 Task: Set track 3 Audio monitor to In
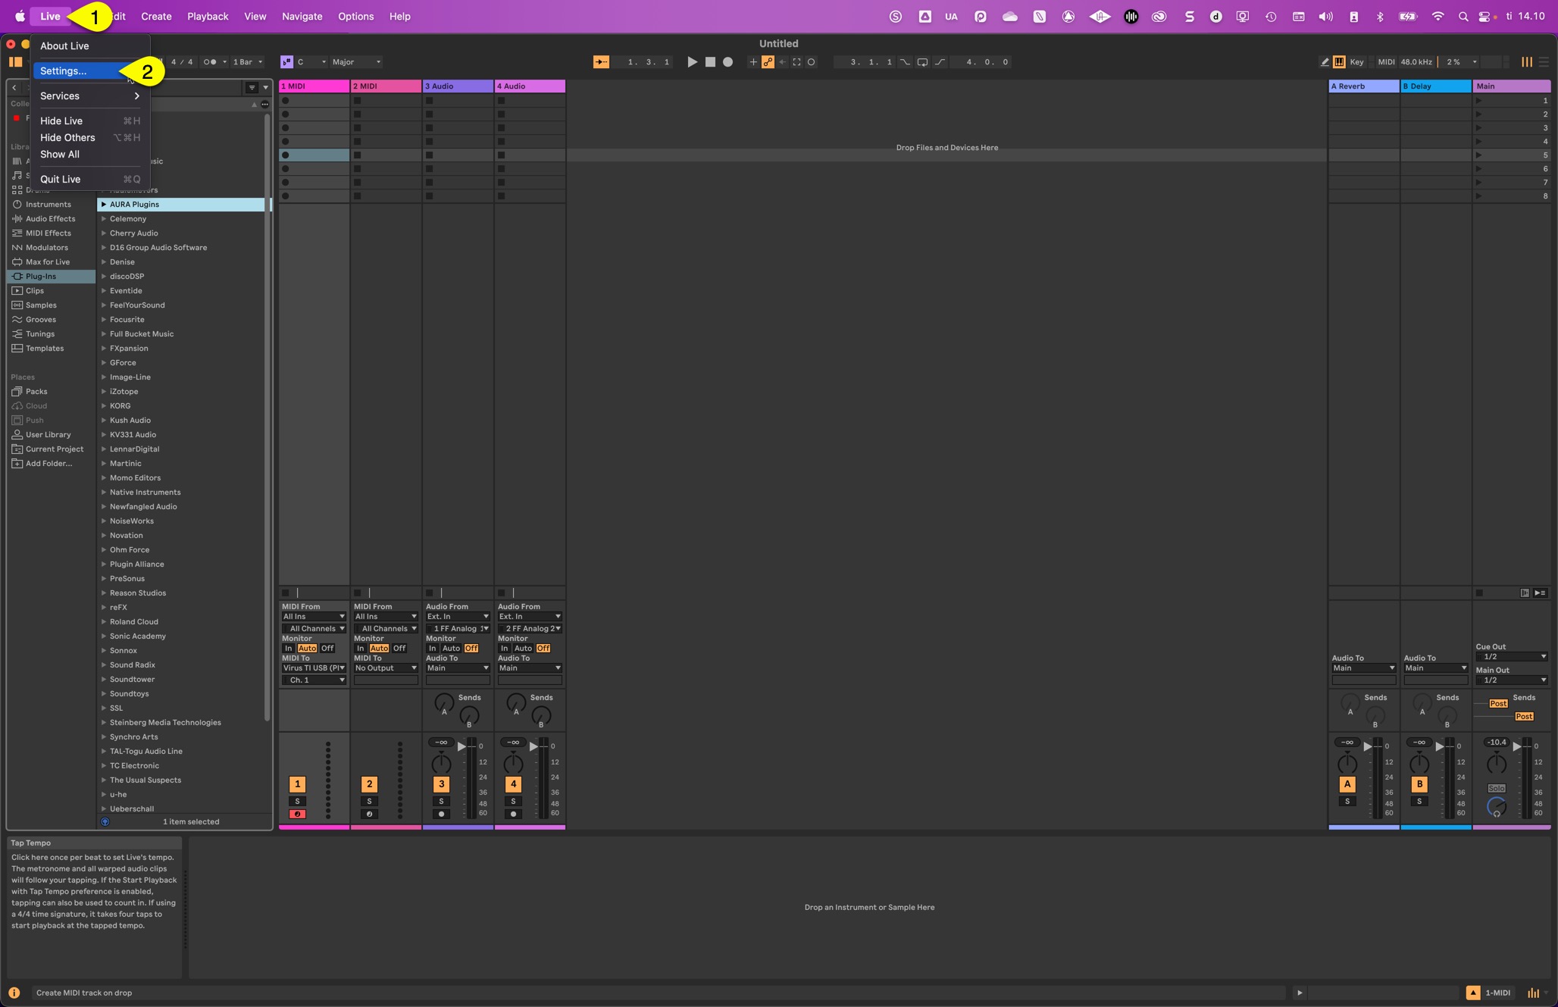point(432,649)
